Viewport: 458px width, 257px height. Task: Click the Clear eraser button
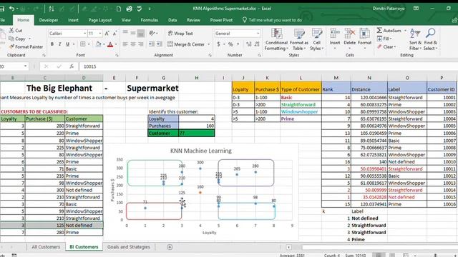coord(386,46)
